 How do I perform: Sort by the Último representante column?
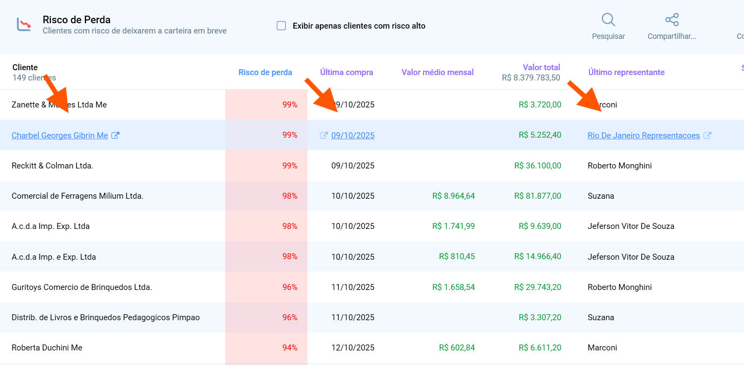tap(626, 72)
